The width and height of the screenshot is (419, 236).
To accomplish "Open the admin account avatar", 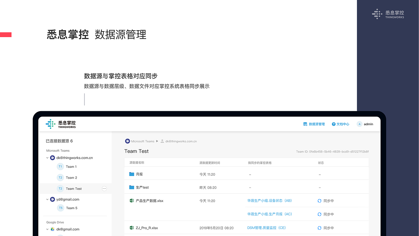I will [359, 124].
